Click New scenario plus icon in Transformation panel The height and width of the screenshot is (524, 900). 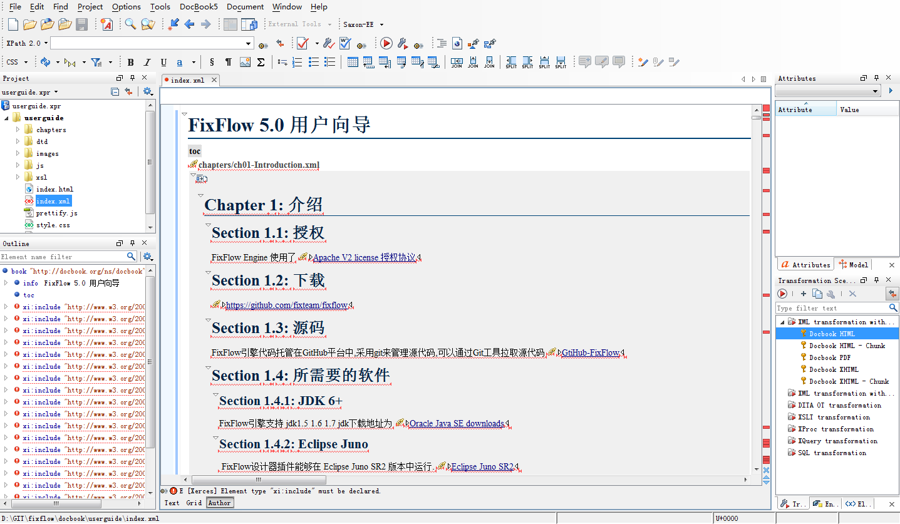804,294
